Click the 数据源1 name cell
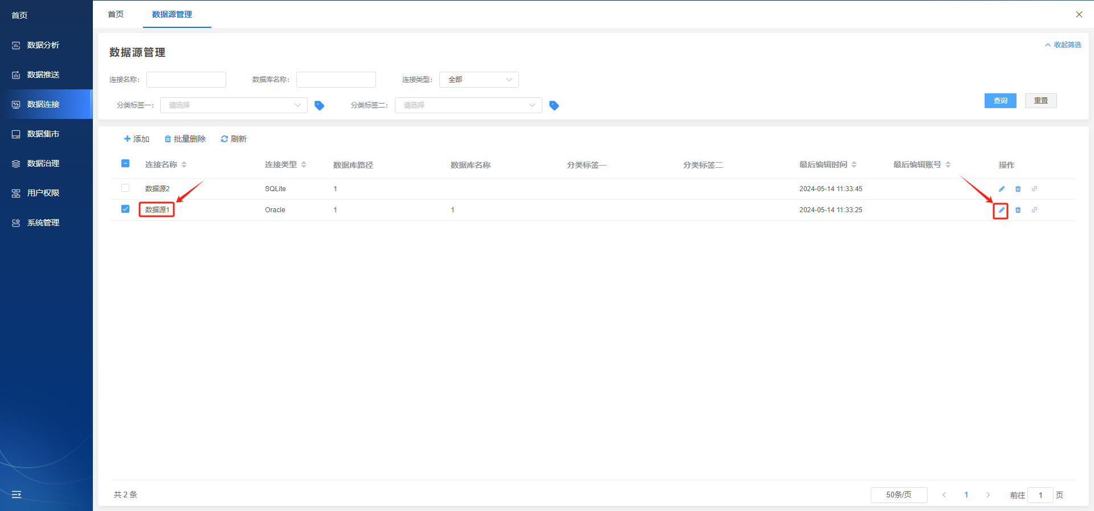Screen dimensions: 1094x511 click(157, 210)
